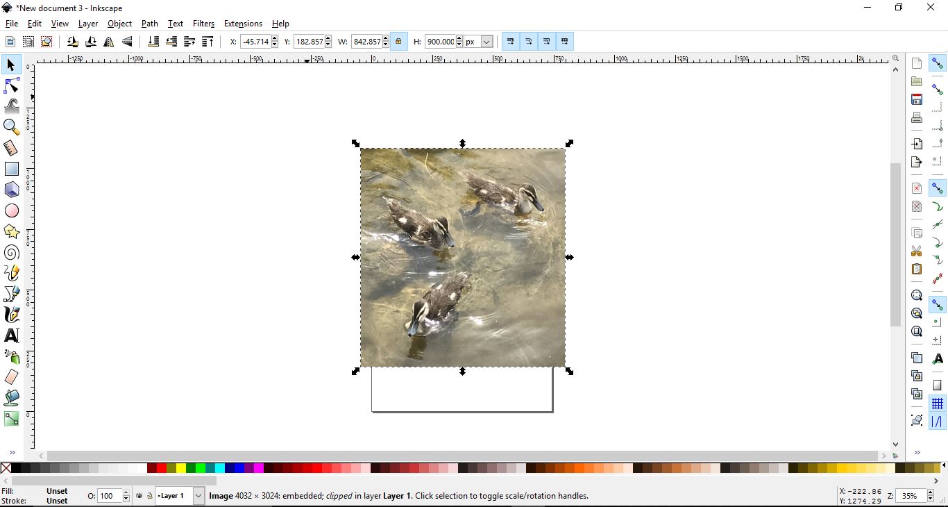Screen dimensions: 948x507
Task: Raise selection to top
Action: 208,42
